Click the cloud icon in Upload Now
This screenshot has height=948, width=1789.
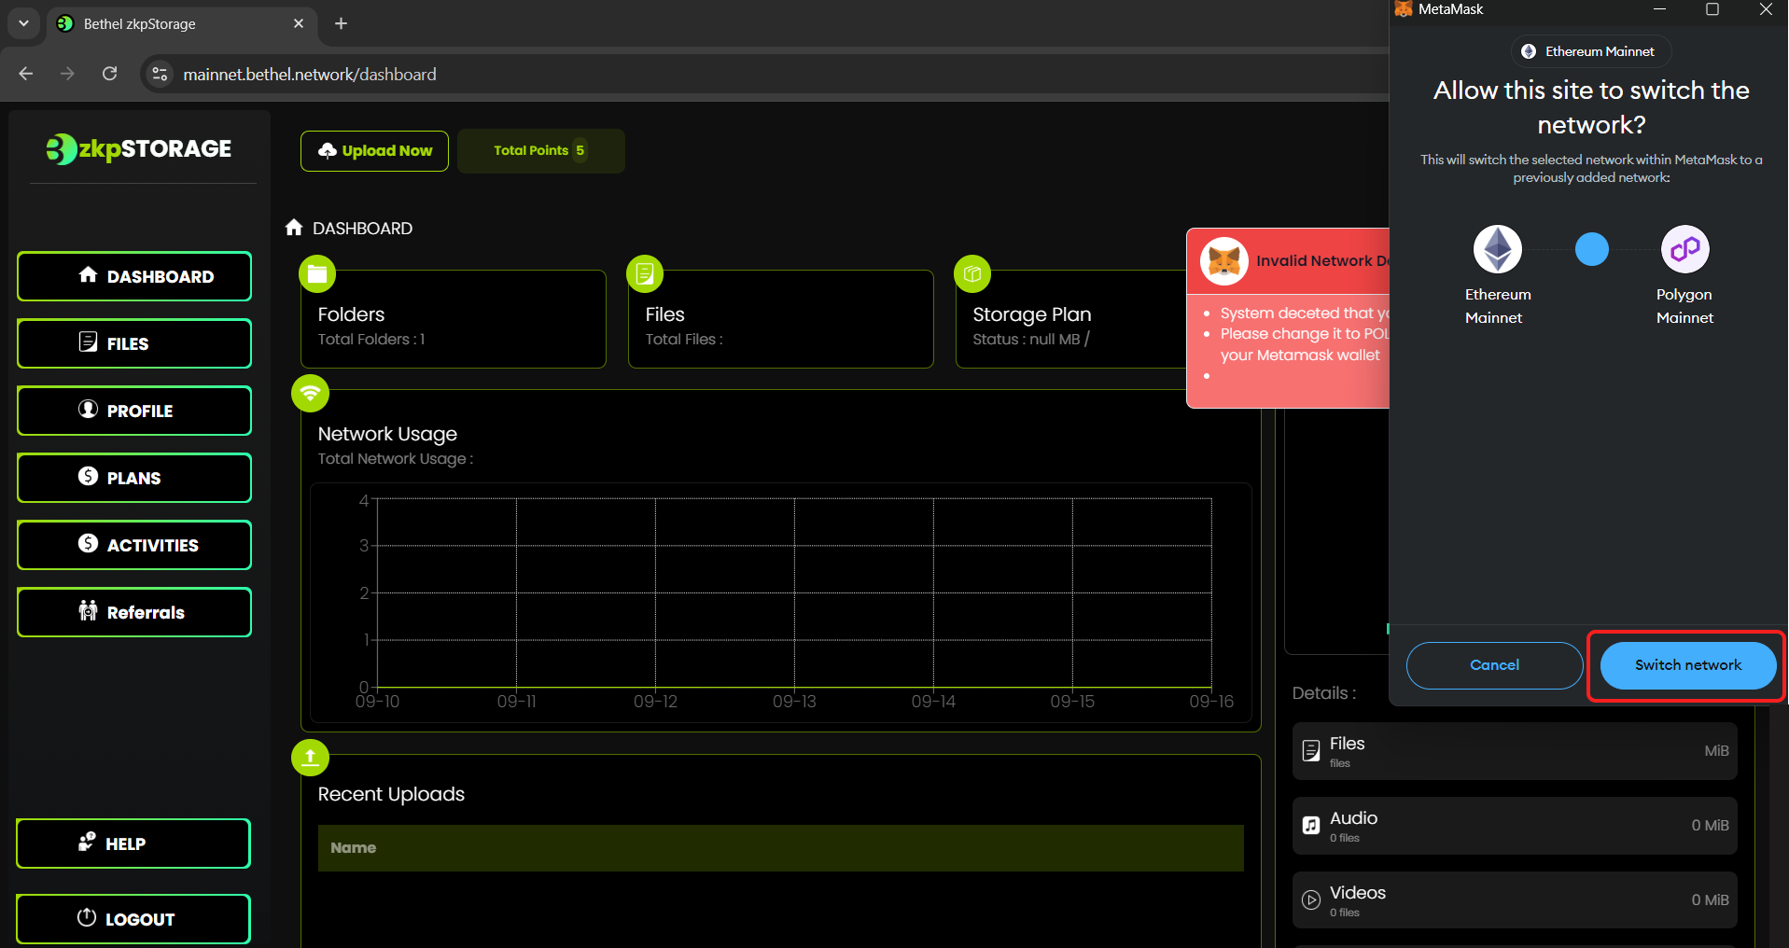(328, 150)
